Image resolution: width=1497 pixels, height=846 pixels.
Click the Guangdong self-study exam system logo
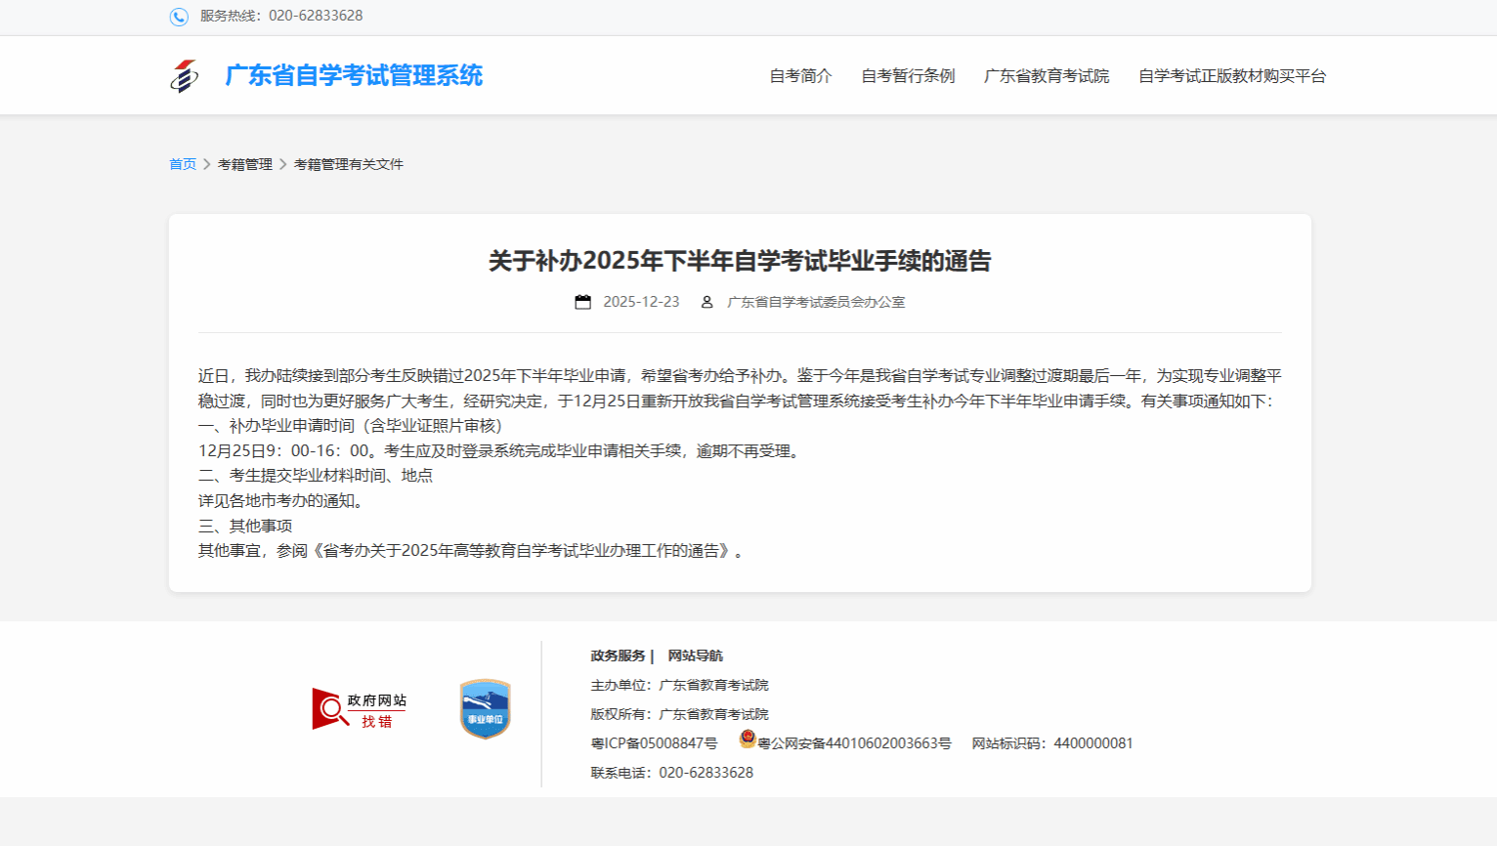[184, 76]
